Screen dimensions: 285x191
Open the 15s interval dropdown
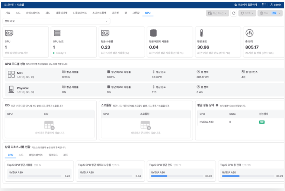(x=270, y=13)
